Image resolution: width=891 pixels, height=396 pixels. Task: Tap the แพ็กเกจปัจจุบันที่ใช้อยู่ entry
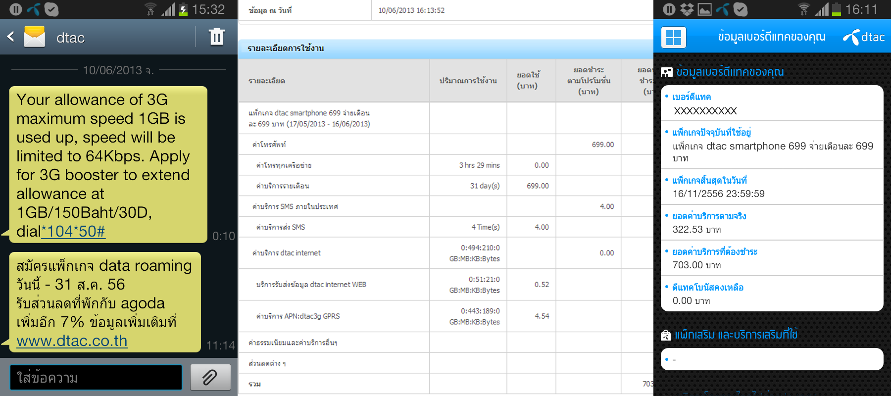click(772, 146)
